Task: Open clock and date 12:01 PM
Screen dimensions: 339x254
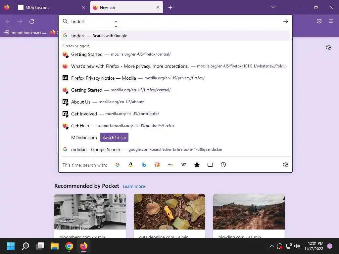Action: pos(314,246)
